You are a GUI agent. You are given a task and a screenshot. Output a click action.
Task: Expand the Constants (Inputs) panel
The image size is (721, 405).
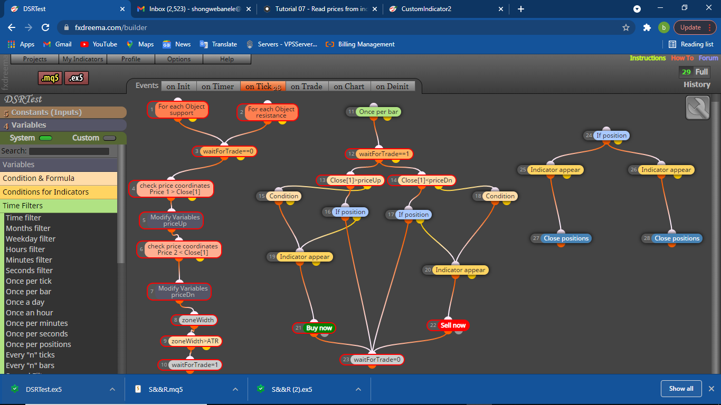tap(63, 112)
